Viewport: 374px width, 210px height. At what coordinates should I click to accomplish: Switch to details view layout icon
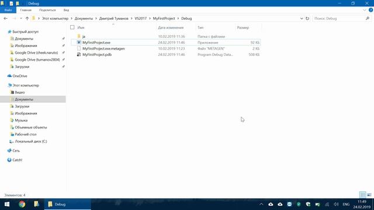[x=362, y=195]
